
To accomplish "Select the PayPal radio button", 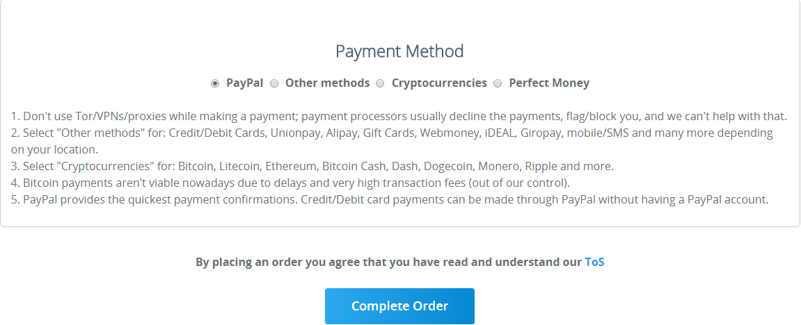I will point(215,83).
